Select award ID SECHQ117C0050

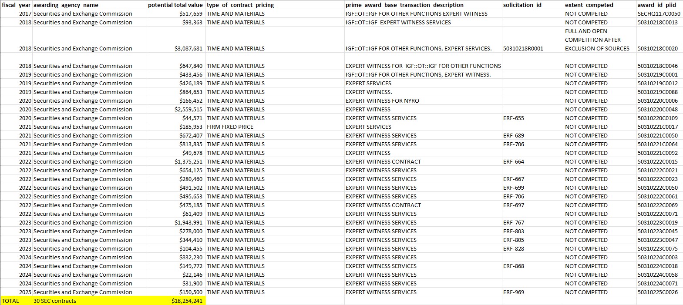pos(659,13)
